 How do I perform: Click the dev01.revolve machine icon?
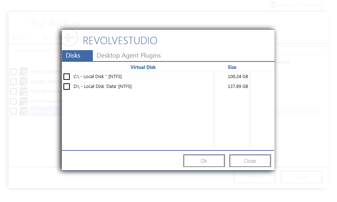point(24,72)
